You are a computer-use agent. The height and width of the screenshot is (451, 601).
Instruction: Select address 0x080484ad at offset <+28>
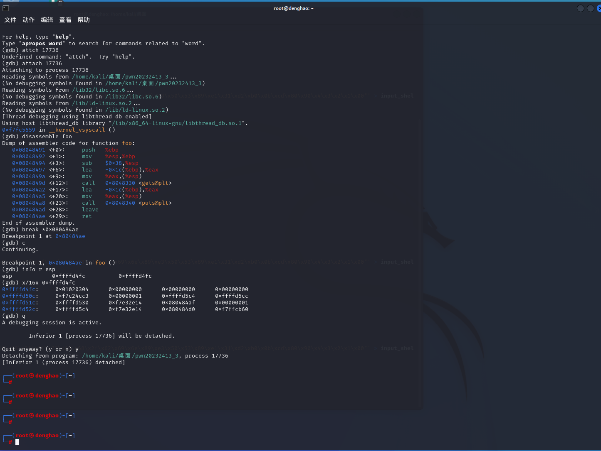tap(29, 210)
